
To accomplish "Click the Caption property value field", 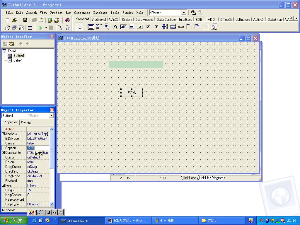I will [x=38, y=148].
